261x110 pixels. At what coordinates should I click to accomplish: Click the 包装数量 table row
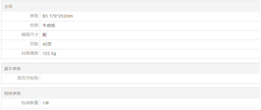(130, 103)
